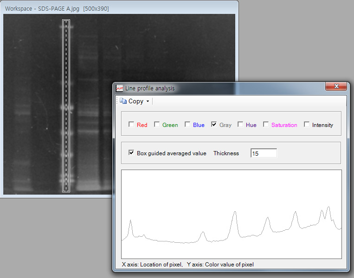Image resolution: width=354 pixels, height=278 pixels.
Task: Click the Line profile analysis window icon
Action: point(120,88)
